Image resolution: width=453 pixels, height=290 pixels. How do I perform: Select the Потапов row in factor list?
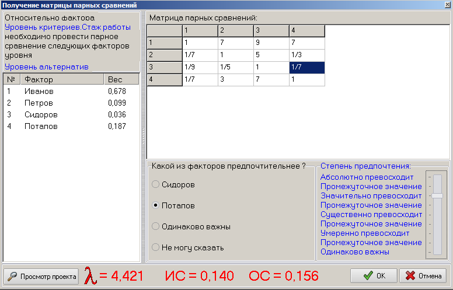(x=71, y=126)
